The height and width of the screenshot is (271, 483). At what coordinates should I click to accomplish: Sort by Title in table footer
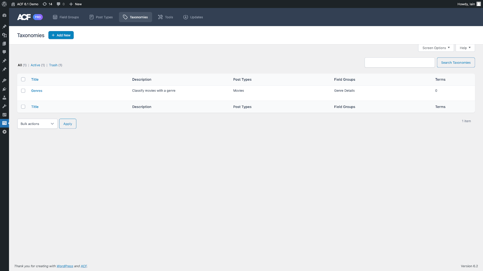click(35, 107)
